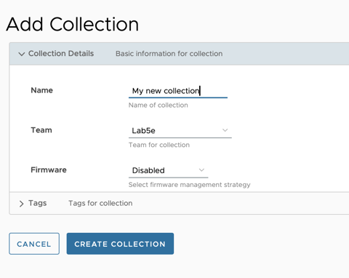Open the Team dropdown showing Lab5e

[180, 130]
